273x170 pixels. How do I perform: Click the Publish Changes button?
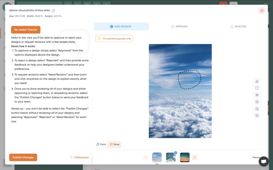(x=23, y=158)
